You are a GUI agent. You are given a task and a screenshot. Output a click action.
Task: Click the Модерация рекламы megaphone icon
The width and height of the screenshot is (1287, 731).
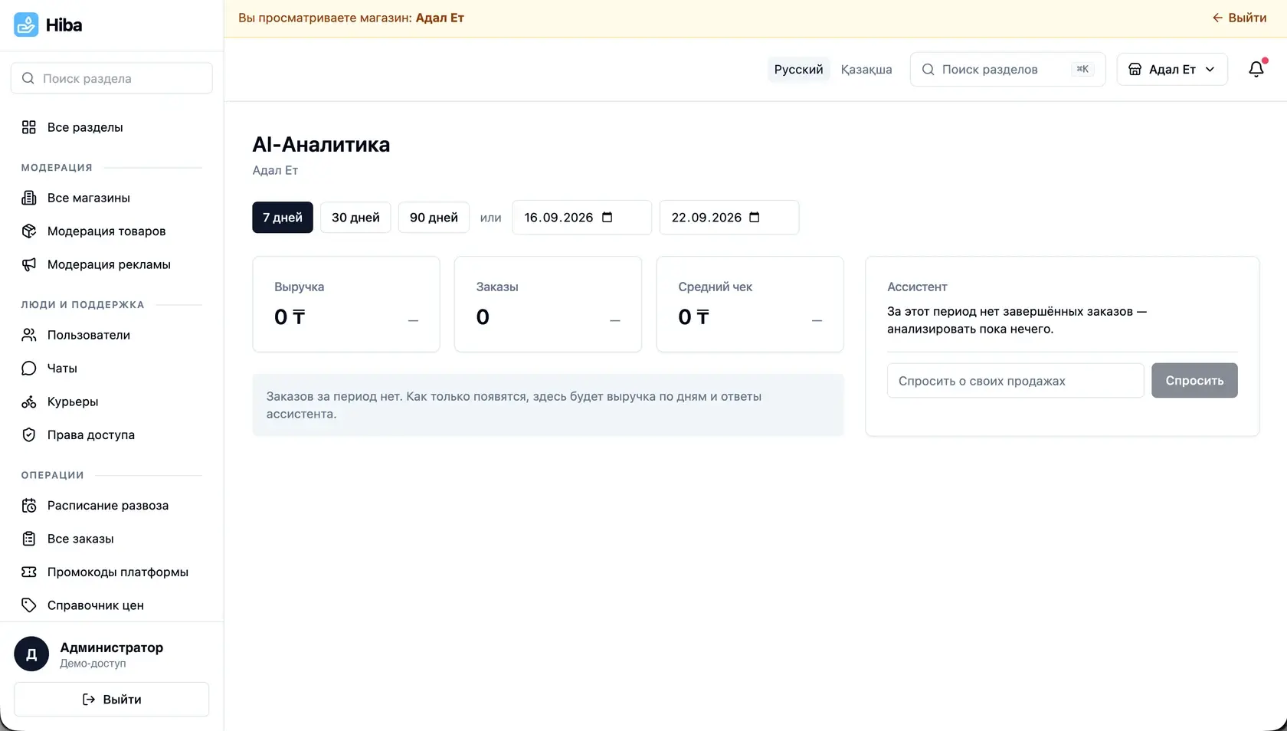[29, 264]
